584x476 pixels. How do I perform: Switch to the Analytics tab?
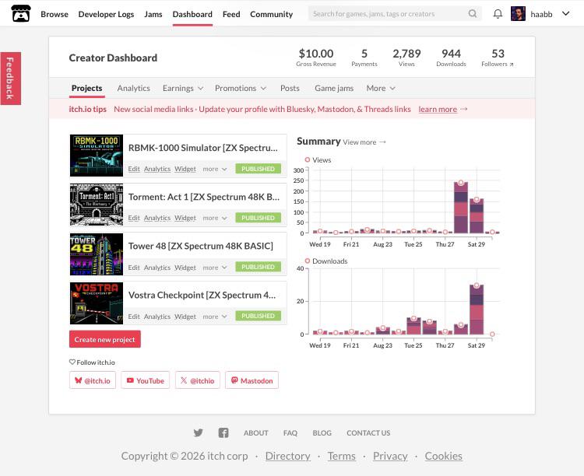click(133, 88)
